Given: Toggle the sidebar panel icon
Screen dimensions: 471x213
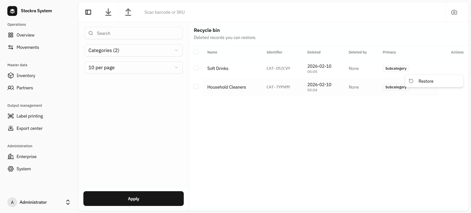Looking at the screenshot, I should click(88, 12).
